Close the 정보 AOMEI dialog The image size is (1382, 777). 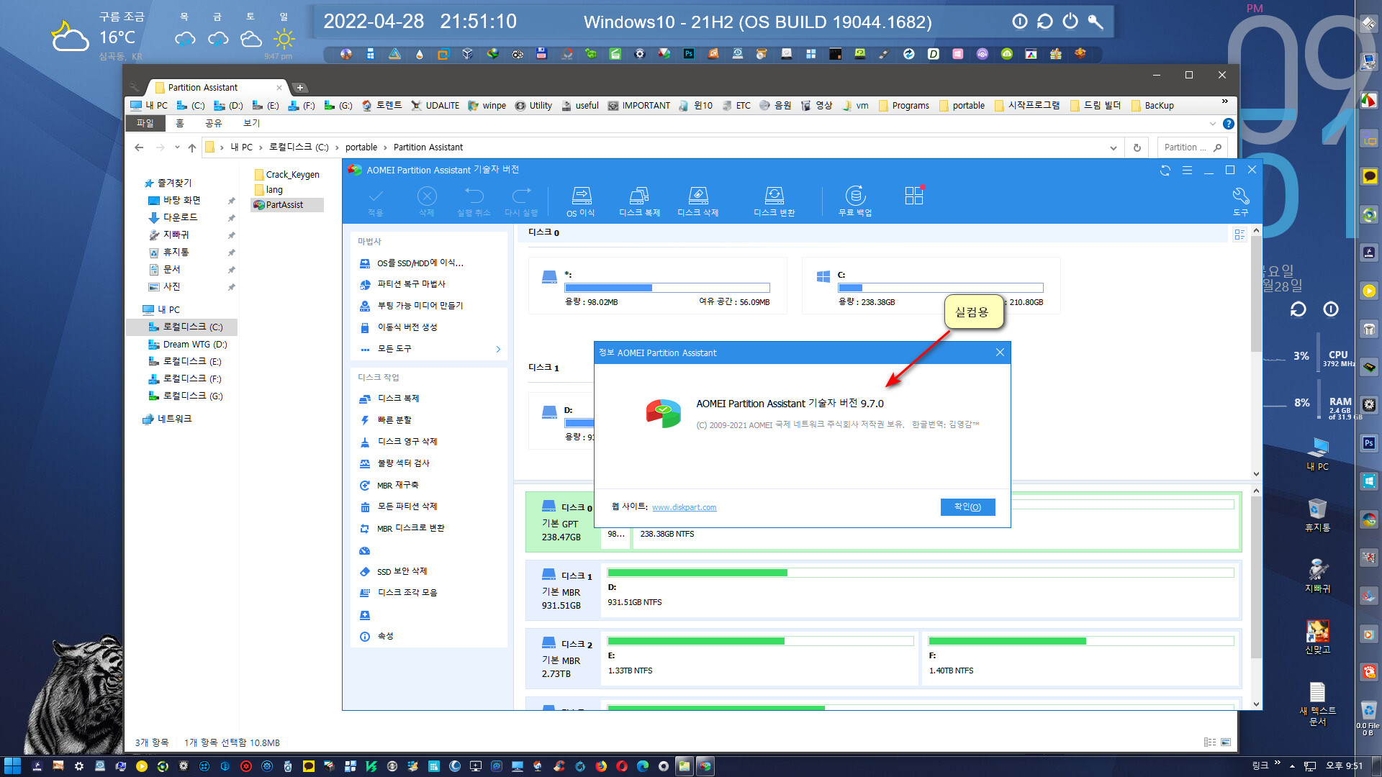pos(1000,353)
